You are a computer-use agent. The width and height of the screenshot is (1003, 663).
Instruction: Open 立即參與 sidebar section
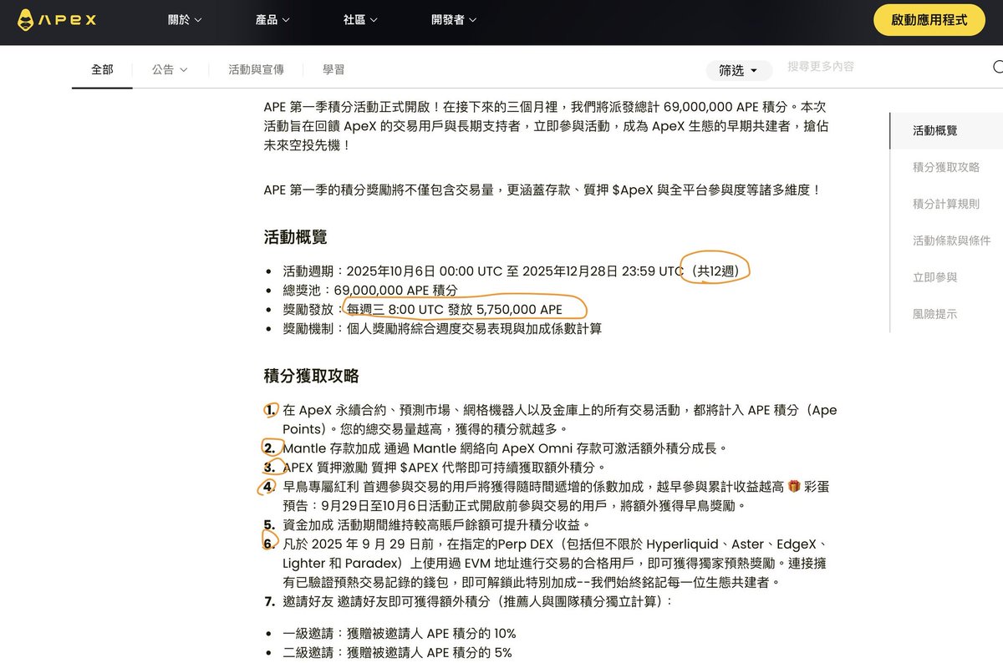click(x=934, y=277)
